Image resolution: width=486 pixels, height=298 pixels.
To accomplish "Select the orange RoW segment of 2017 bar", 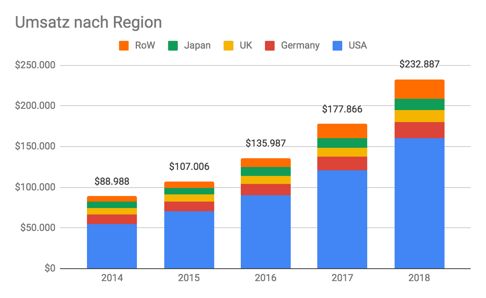I will click(342, 131).
